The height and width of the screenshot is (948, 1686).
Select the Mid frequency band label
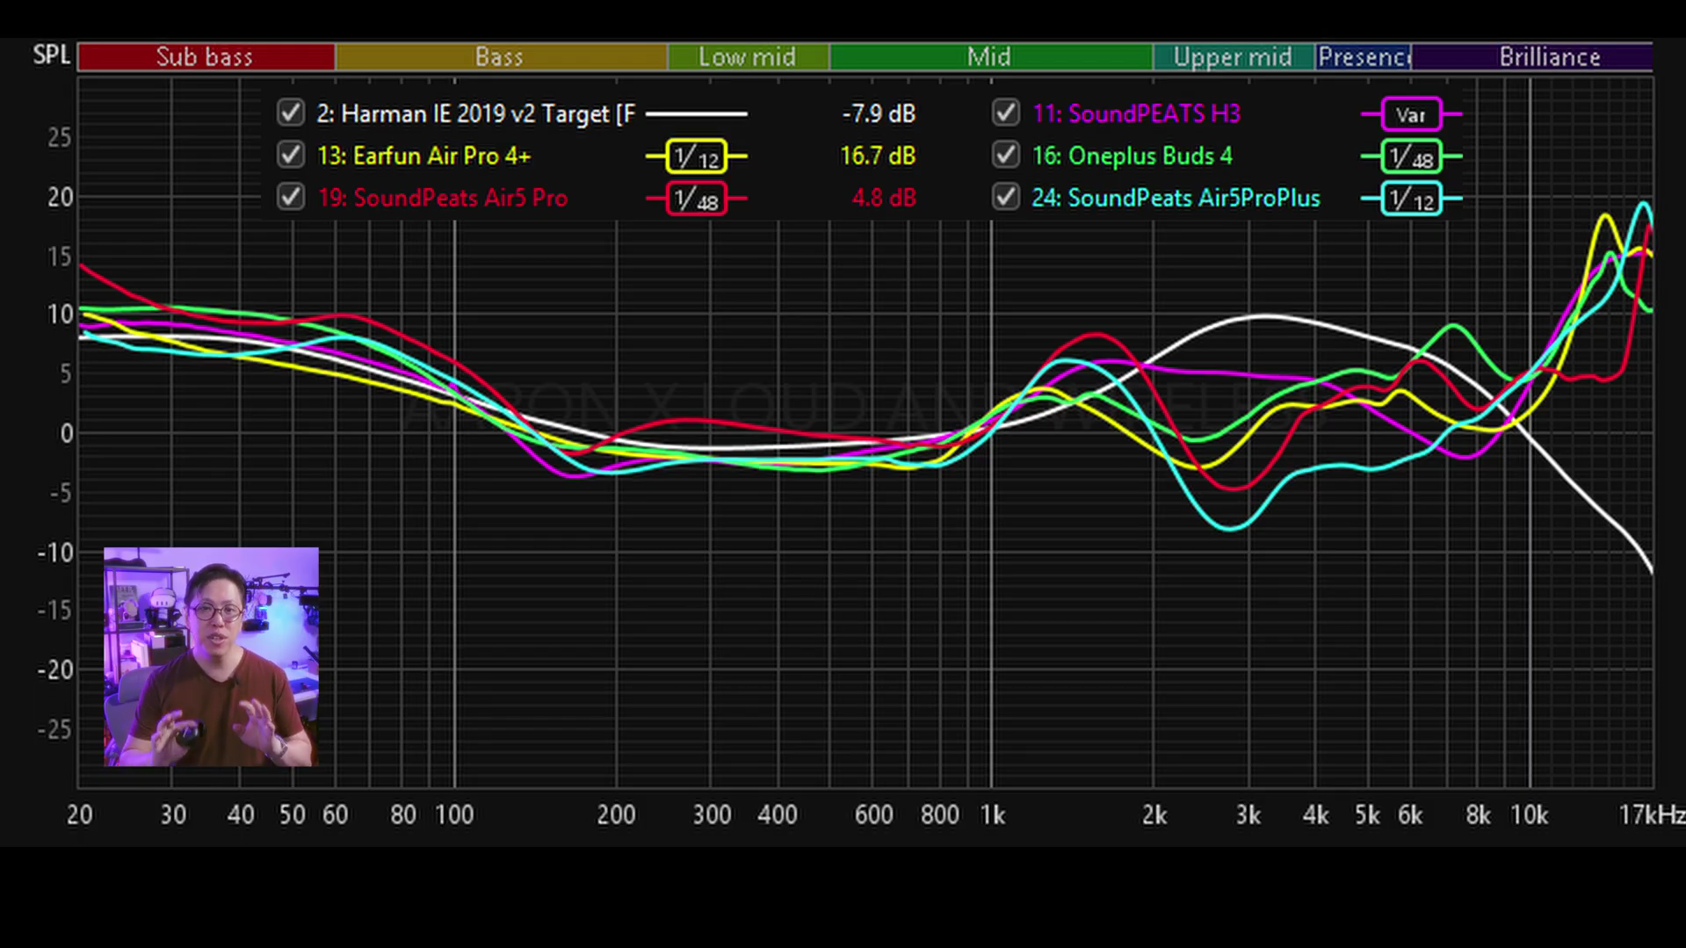coord(990,57)
